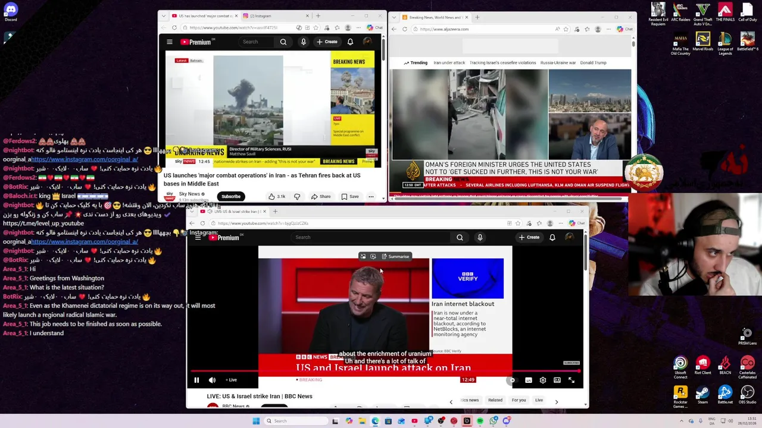The height and width of the screenshot is (428, 762).
Task: Select the Al Jazeera Breaking News tab
Action: [x=435, y=17]
